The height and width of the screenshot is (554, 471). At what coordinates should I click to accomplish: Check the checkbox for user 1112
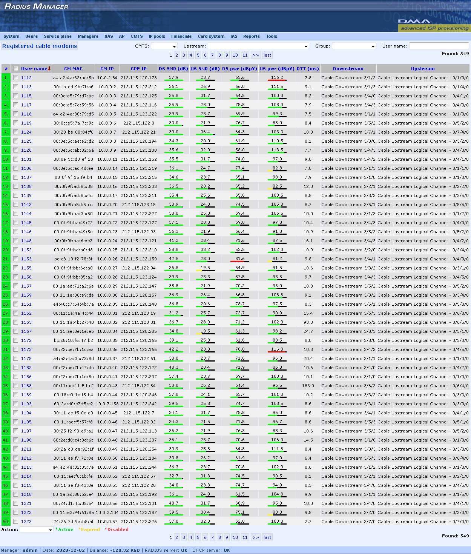(15, 78)
